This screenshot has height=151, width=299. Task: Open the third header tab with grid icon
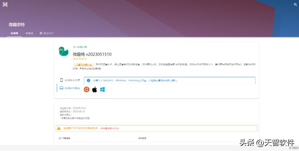click(x=47, y=33)
